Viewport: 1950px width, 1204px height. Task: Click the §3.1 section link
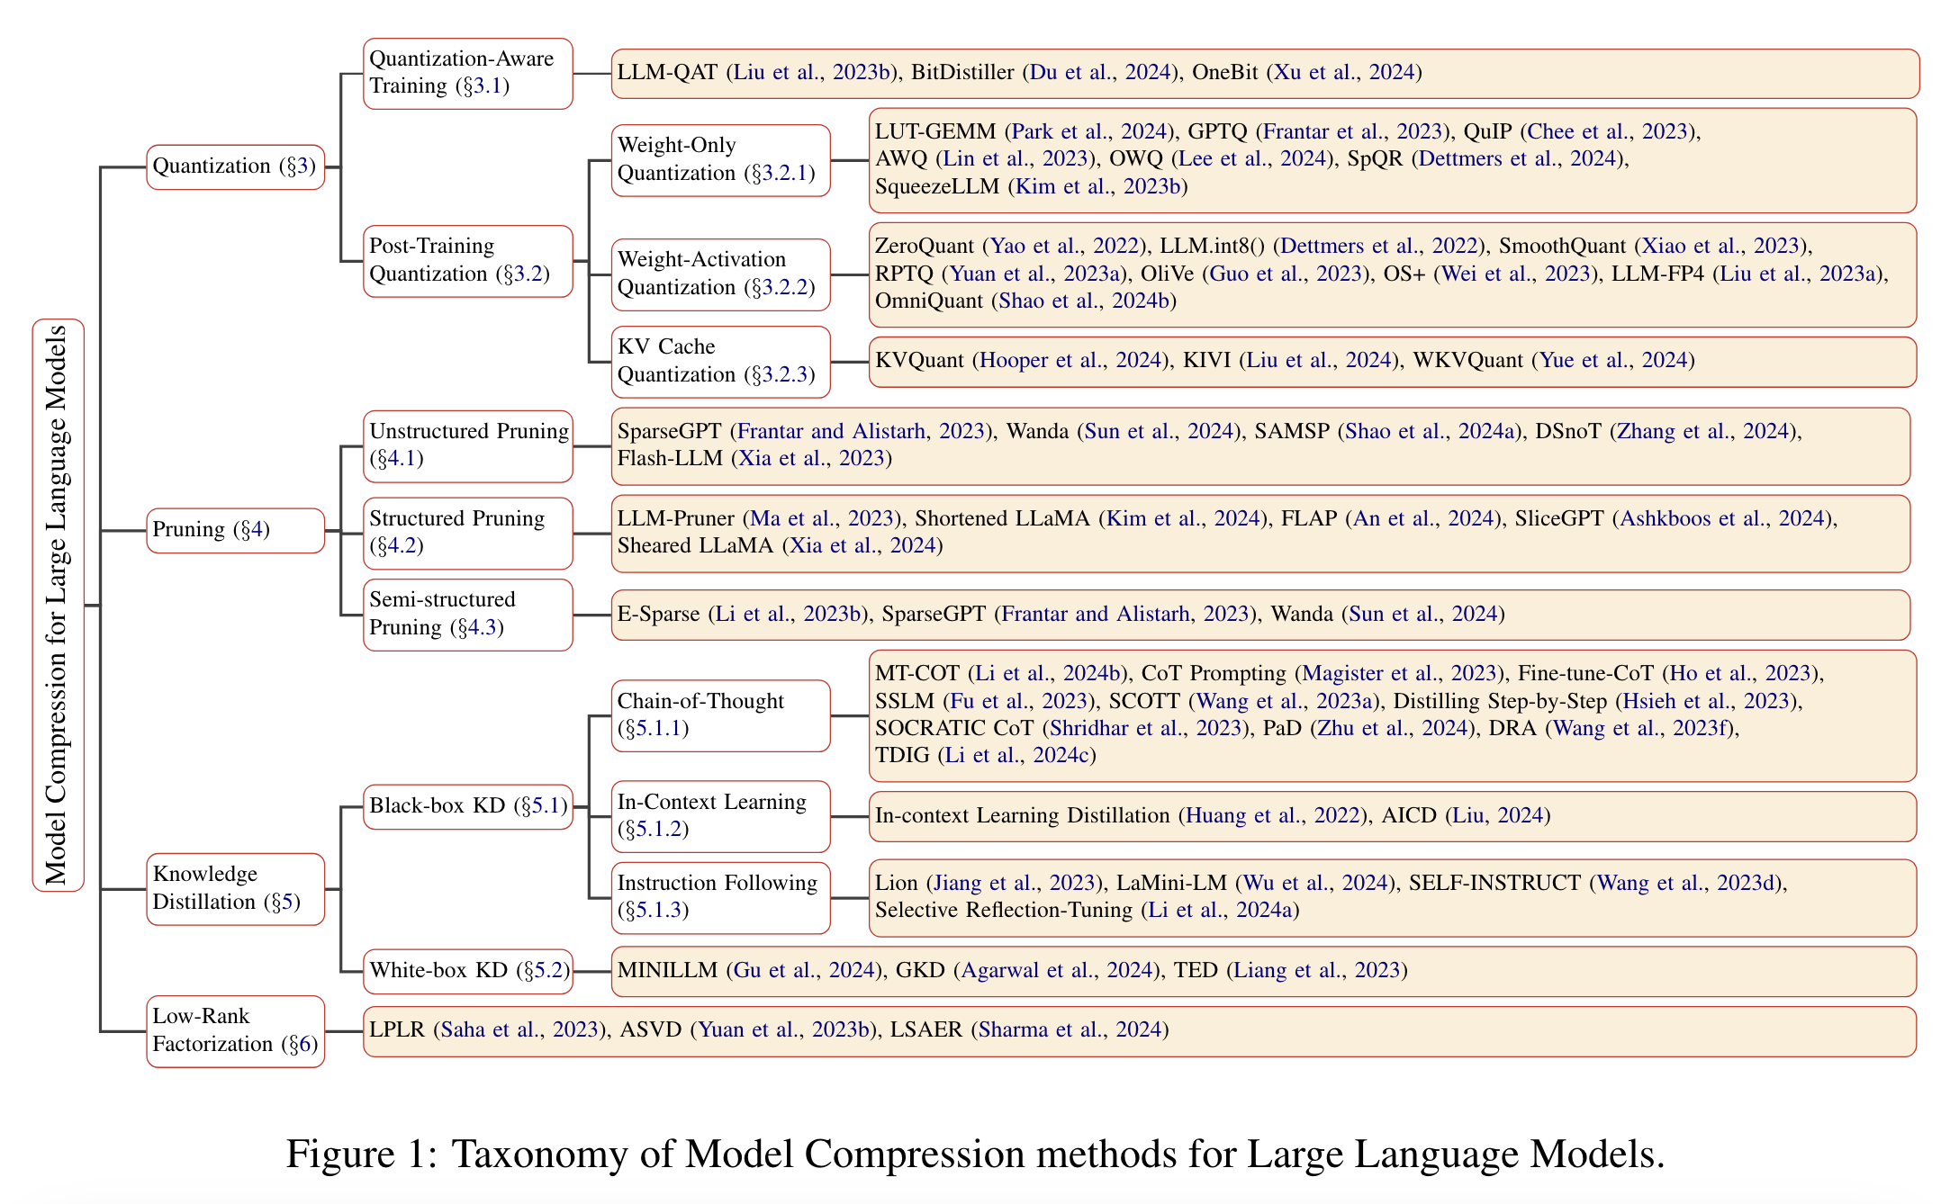tap(486, 86)
